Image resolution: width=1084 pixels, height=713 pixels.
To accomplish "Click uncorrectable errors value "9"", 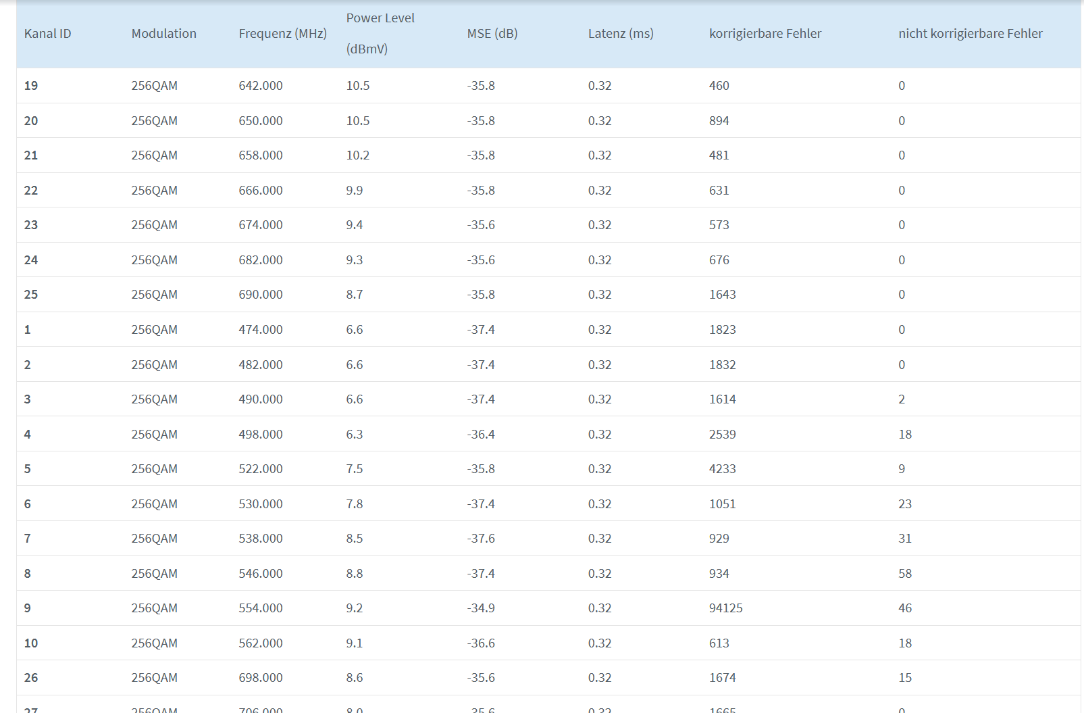I will point(902,469).
